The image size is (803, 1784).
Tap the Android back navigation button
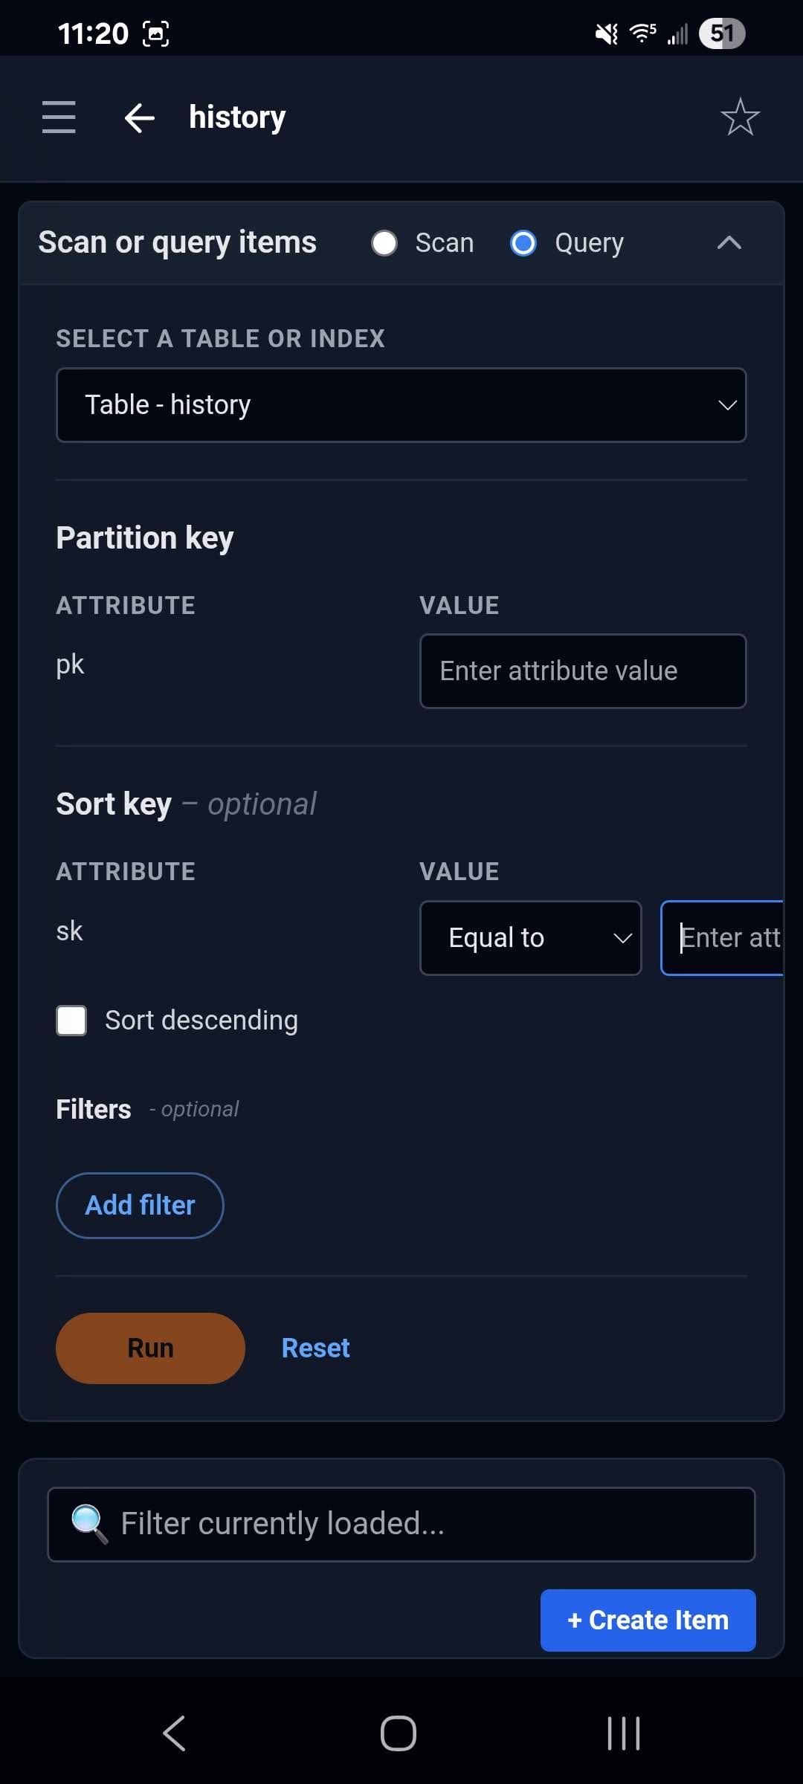(172, 1733)
